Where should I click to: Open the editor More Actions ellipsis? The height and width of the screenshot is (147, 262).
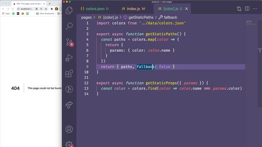coord(255,9)
